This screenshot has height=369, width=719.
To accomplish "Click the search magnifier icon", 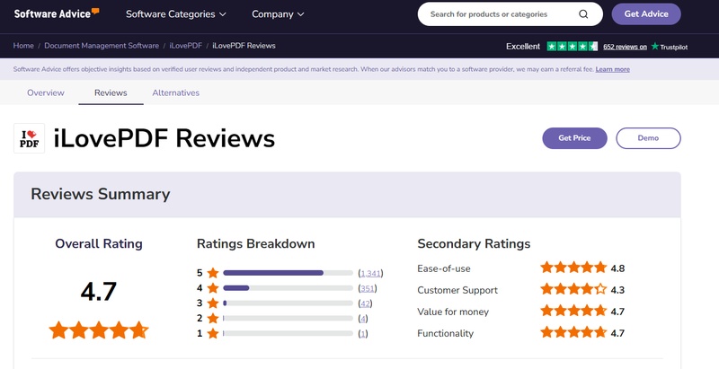I will coord(583,14).
